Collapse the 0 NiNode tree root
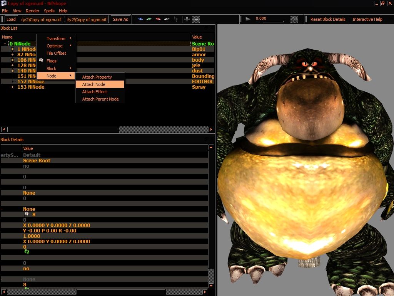 click(x=5, y=44)
